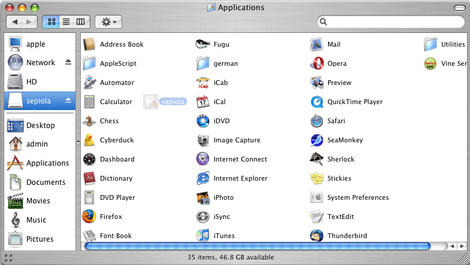Open the Sherlock detective hat icon

pos(317,159)
